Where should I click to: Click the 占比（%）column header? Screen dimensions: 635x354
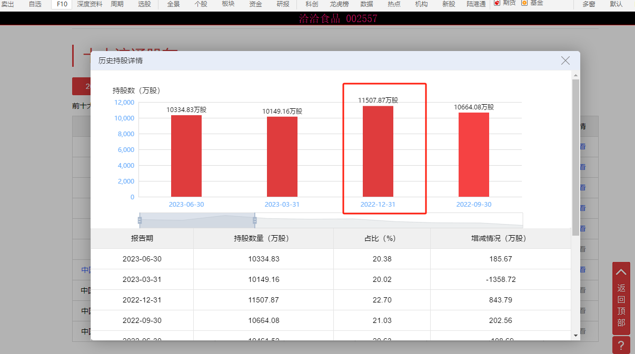[382, 238]
